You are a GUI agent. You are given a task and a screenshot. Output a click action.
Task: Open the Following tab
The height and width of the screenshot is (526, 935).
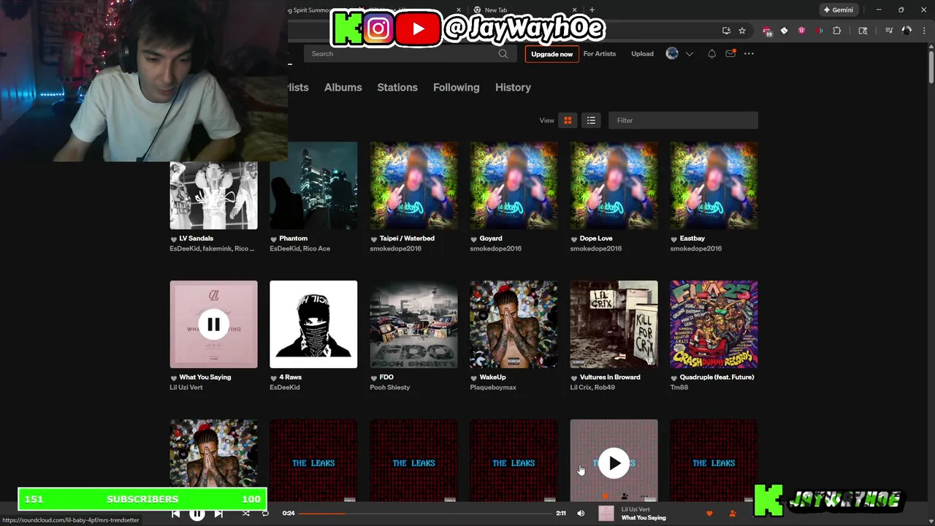(x=457, y=87)
